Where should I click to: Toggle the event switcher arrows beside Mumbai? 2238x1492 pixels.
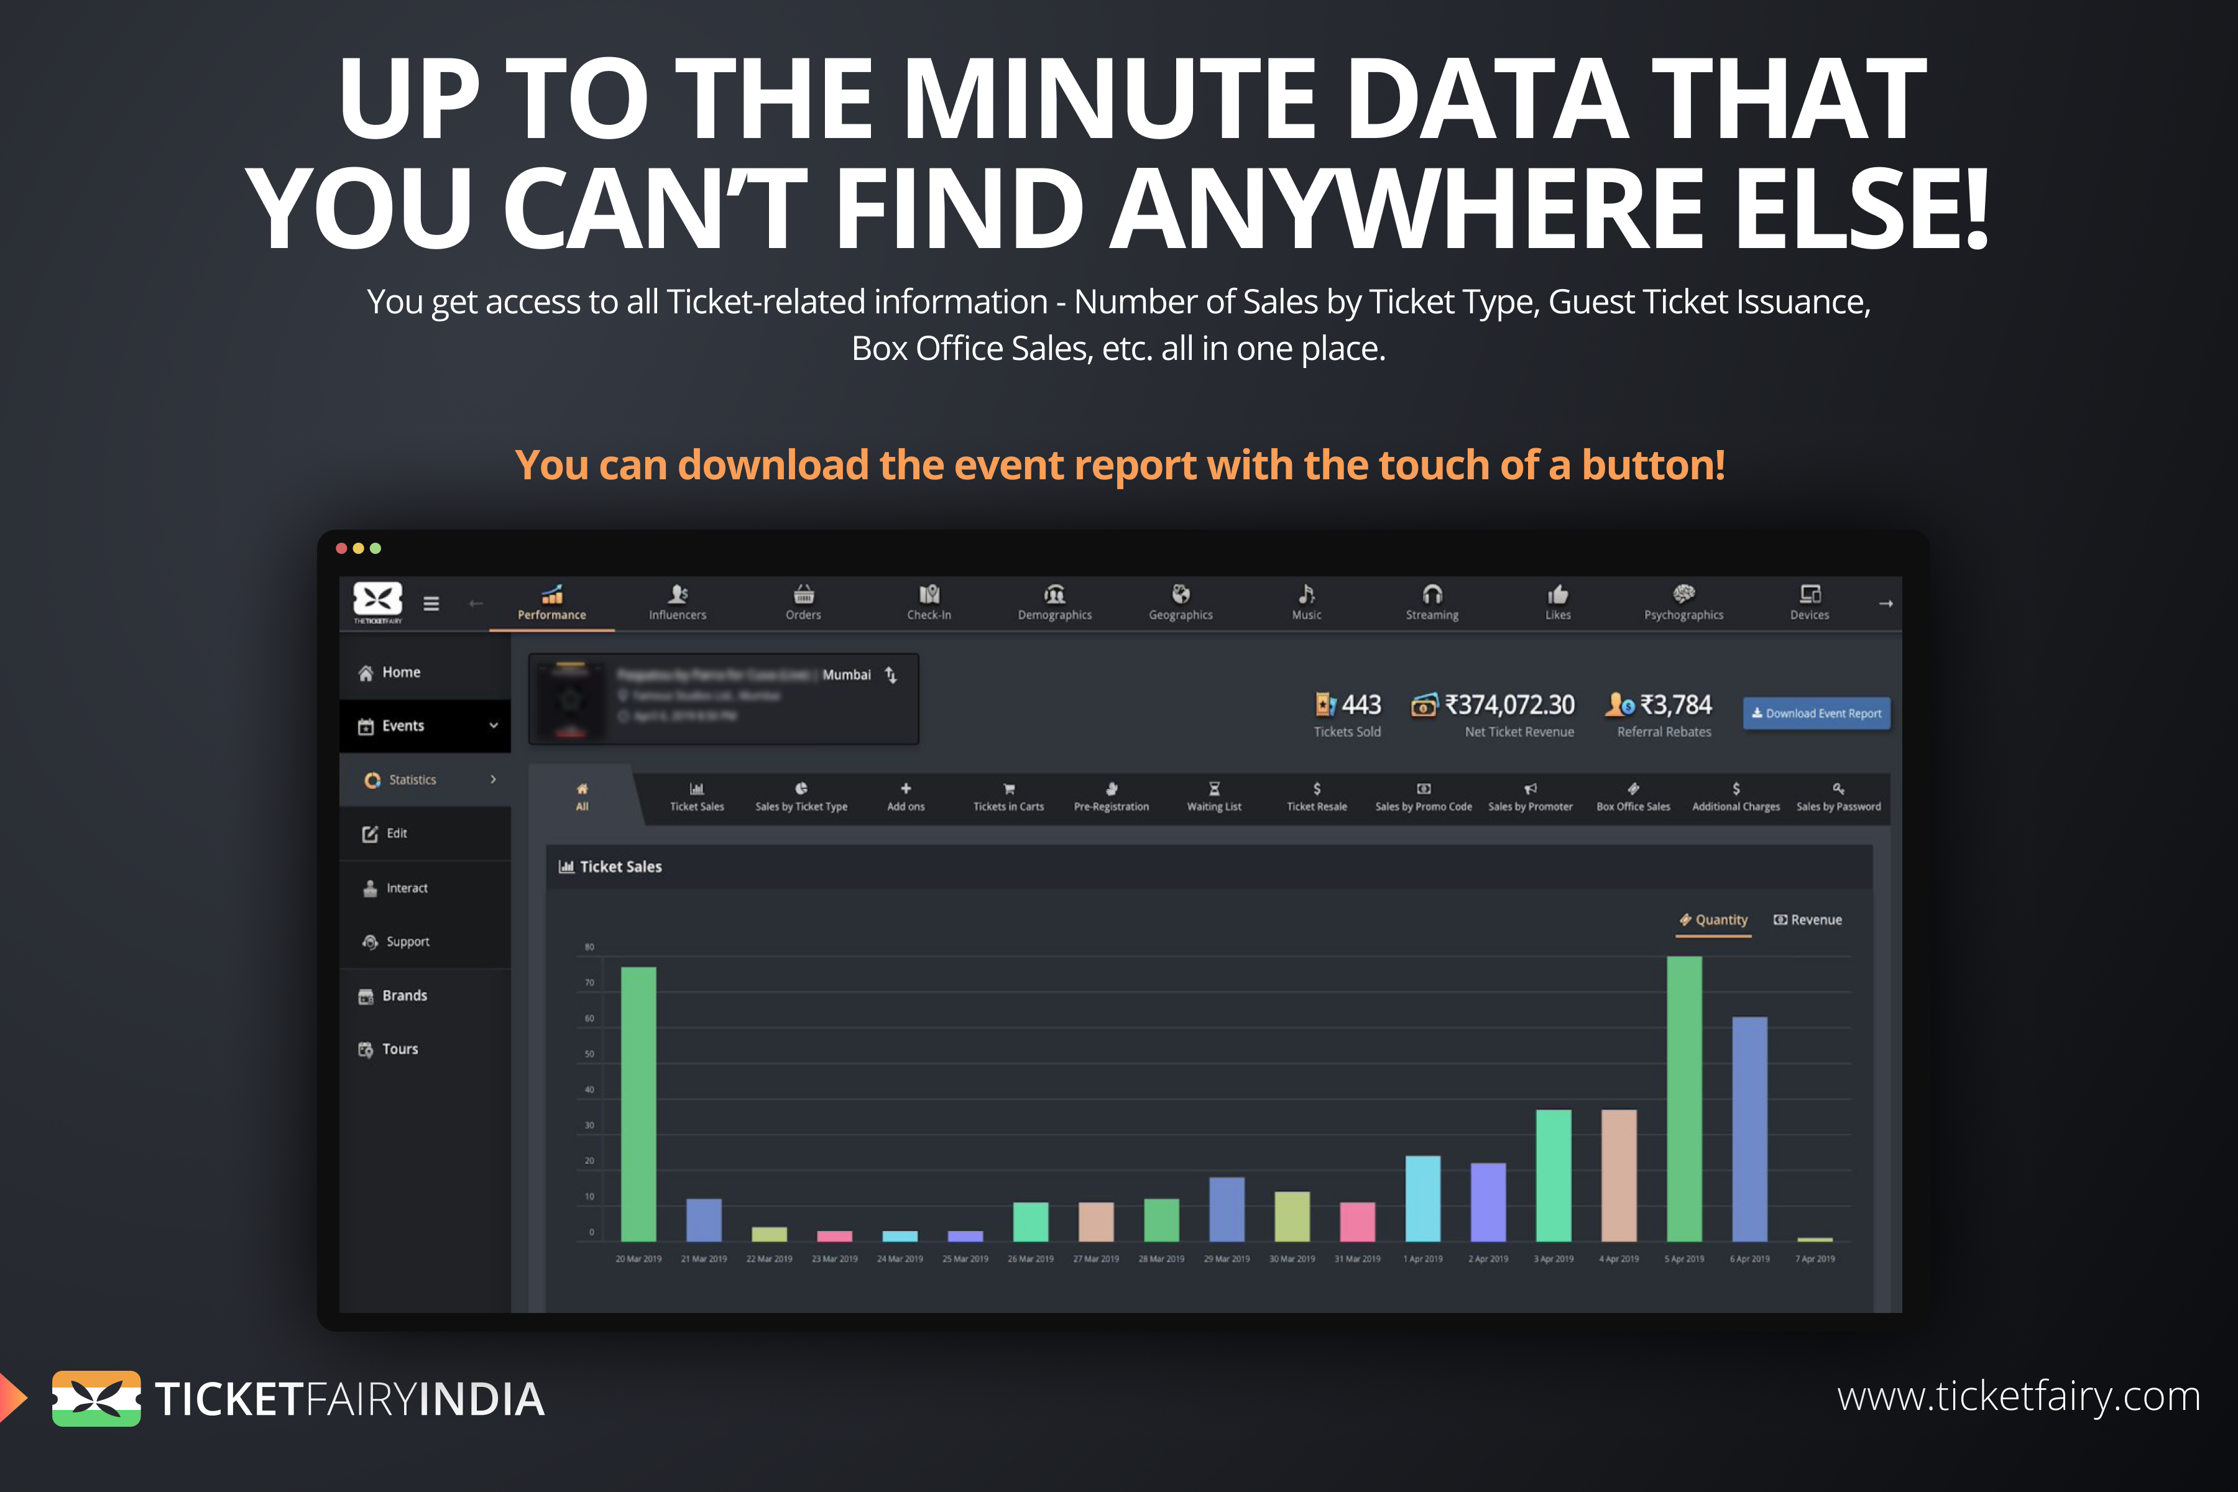(891, 675)
